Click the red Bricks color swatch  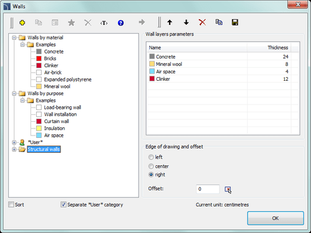click(x=39, y=58)
